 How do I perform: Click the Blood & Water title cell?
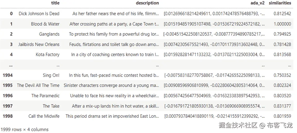point(45,24)
